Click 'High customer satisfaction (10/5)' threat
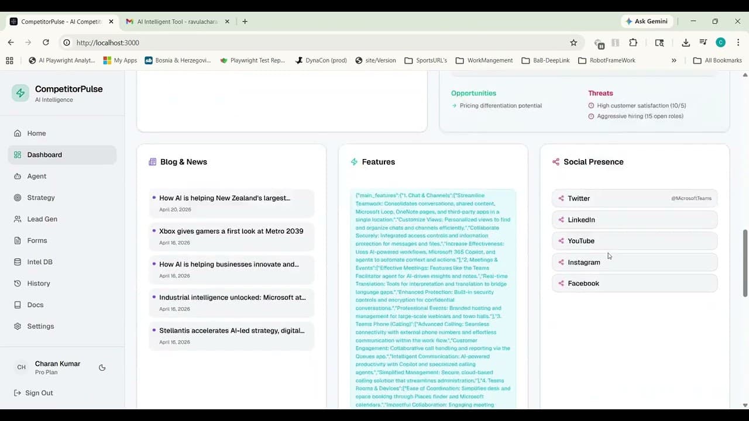749x421 pixels. coord(641,106)
